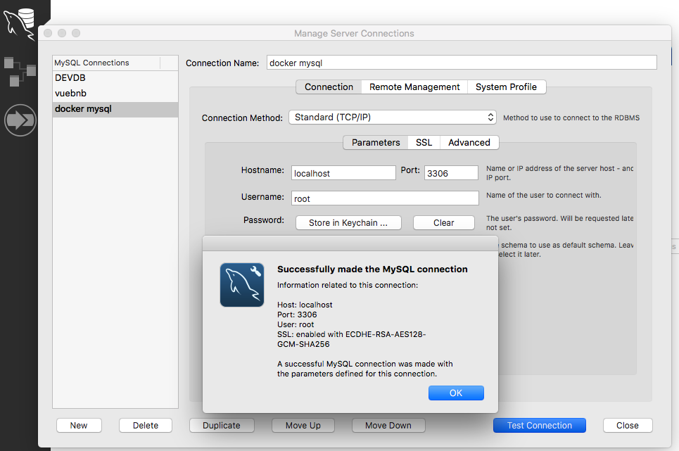Move the connection up
Screen dimensions: 679x451
(303, 426)
